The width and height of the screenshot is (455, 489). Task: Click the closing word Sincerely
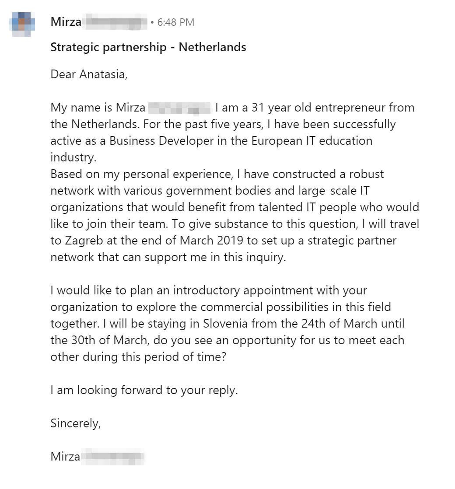click(x=76, y=423)
